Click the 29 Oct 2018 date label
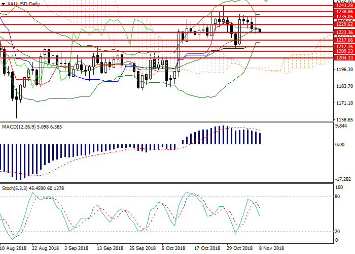 (239, 248)
